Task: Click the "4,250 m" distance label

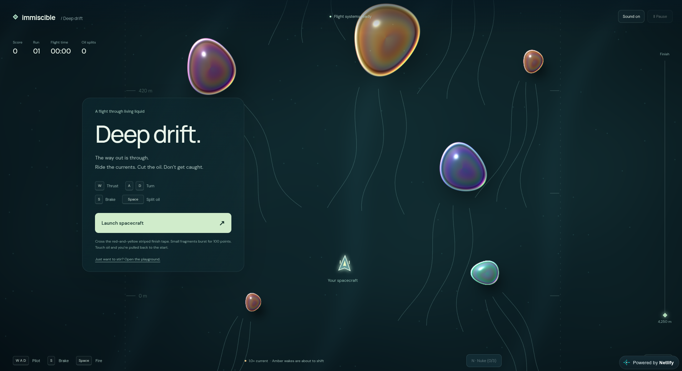Action: (x=665, y=322)
